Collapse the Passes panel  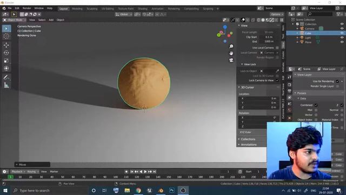click(x=295, y=93)
